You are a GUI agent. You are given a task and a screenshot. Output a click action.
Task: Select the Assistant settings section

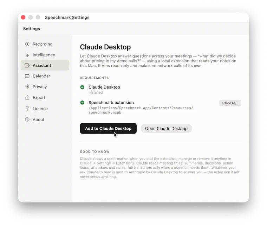click(45, 65)
